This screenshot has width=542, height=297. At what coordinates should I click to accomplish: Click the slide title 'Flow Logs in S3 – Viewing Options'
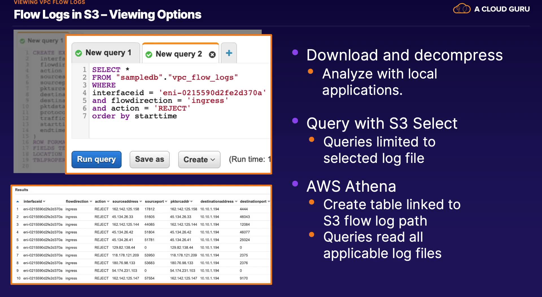click(x=108, y=15)
